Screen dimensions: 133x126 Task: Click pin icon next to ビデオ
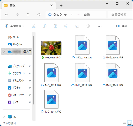[30, 102]
